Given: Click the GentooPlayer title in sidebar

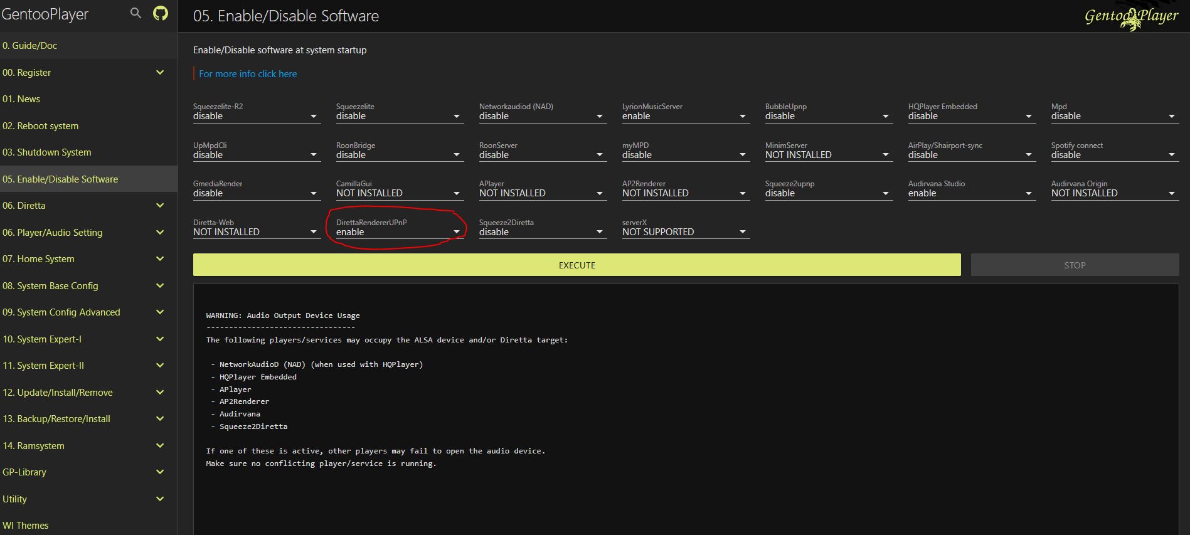Looking at the screenshot, I should 45,14.
